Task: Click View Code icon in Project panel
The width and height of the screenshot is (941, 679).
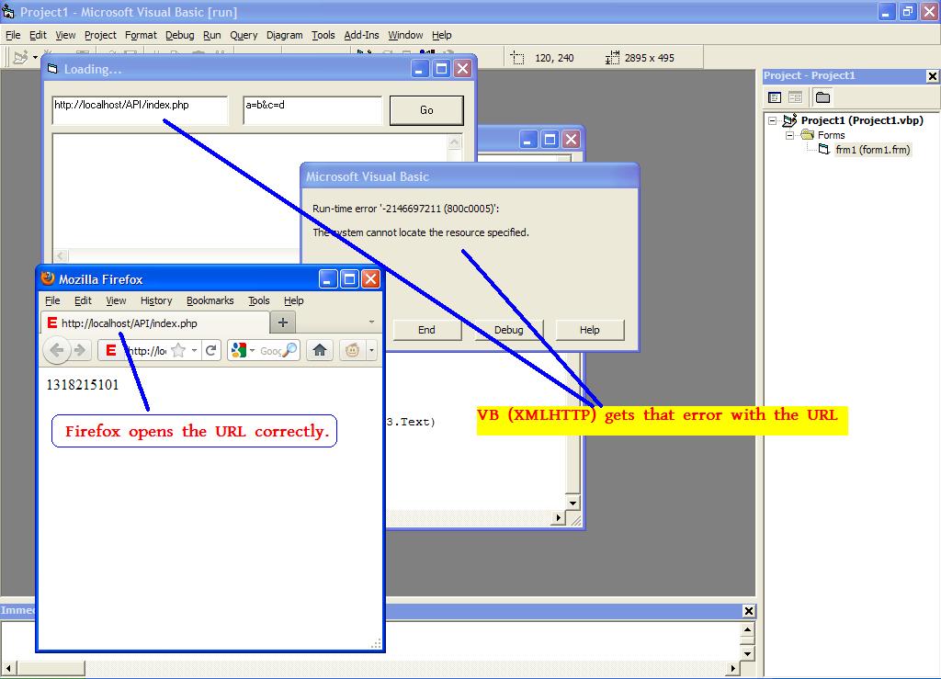Action: pos(775,97)
